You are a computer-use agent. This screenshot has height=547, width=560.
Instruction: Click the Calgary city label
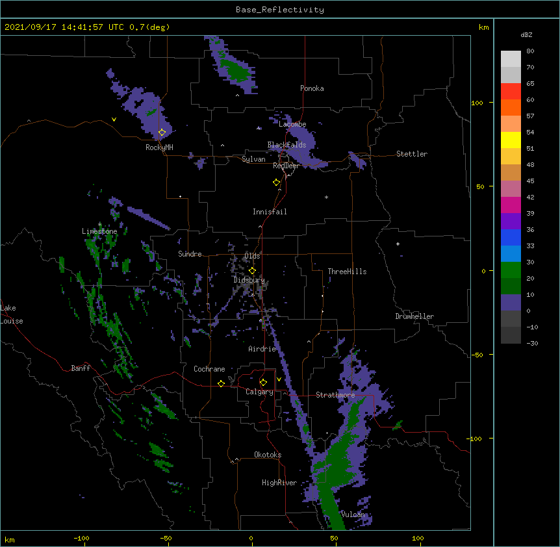pos(259,392)
